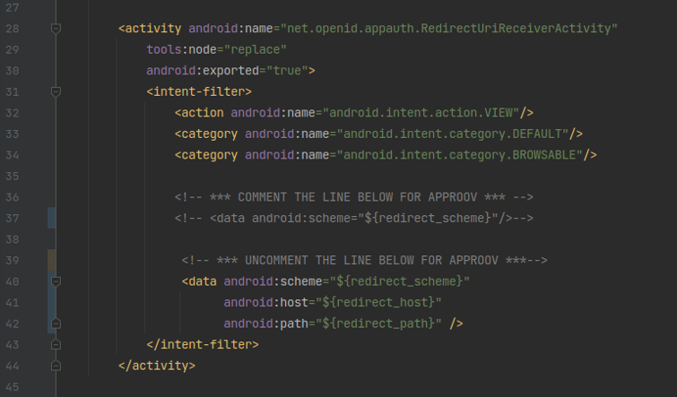Click the "${redirect_host}" value
This screenshot has height=397, width=677.
click(378, 303)
